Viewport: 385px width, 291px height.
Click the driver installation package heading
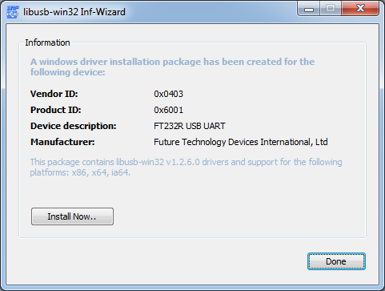point(172,67)
